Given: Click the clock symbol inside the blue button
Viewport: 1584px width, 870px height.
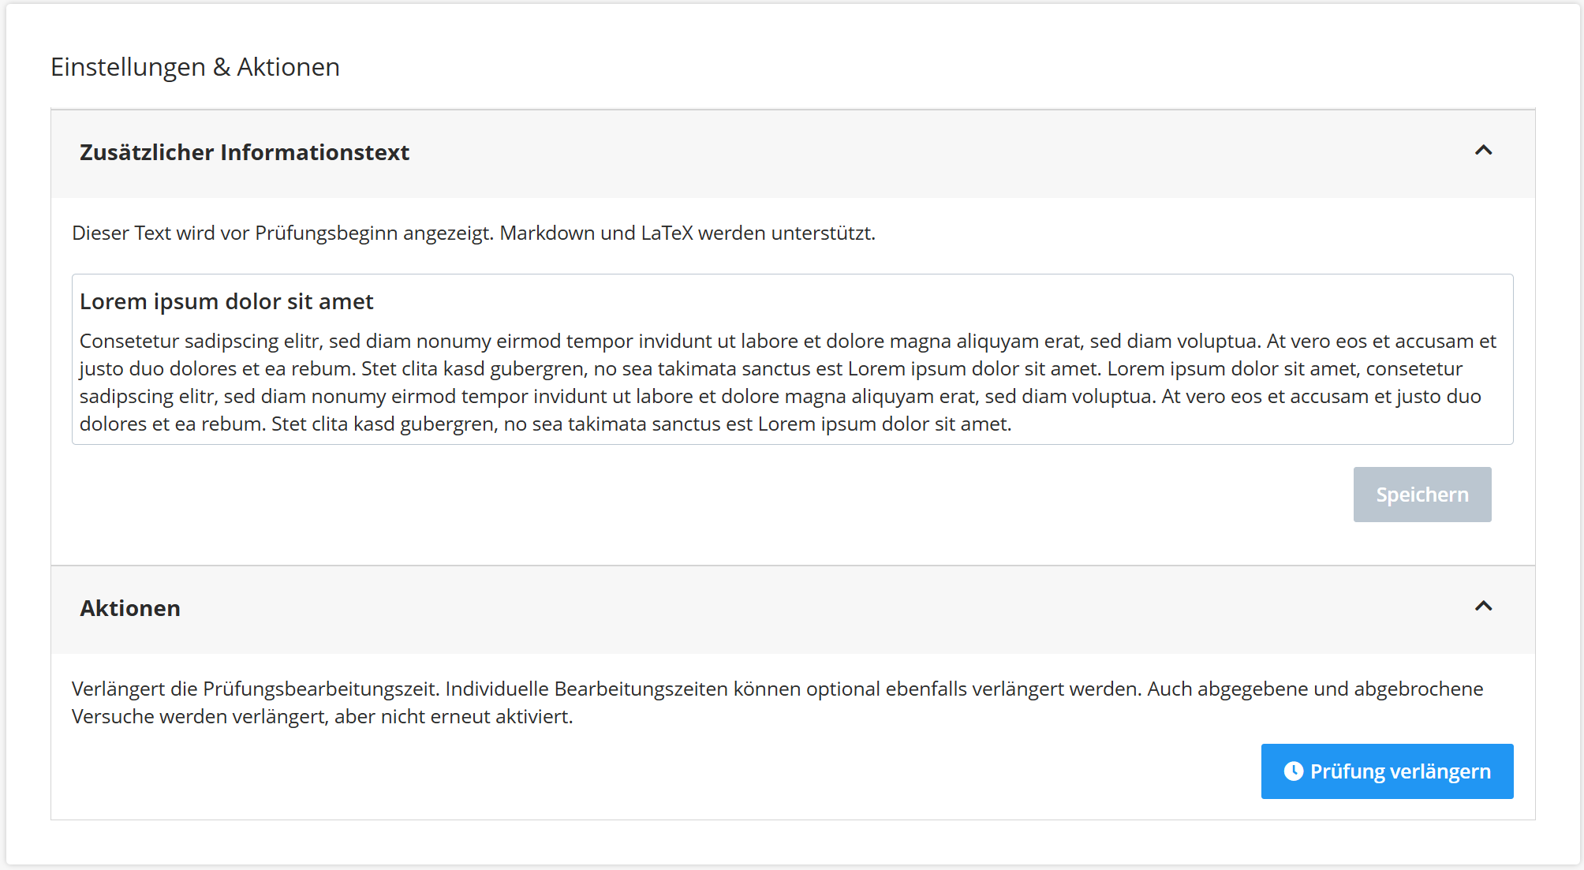Looking at the screenshot, I should pos(1294,772).
